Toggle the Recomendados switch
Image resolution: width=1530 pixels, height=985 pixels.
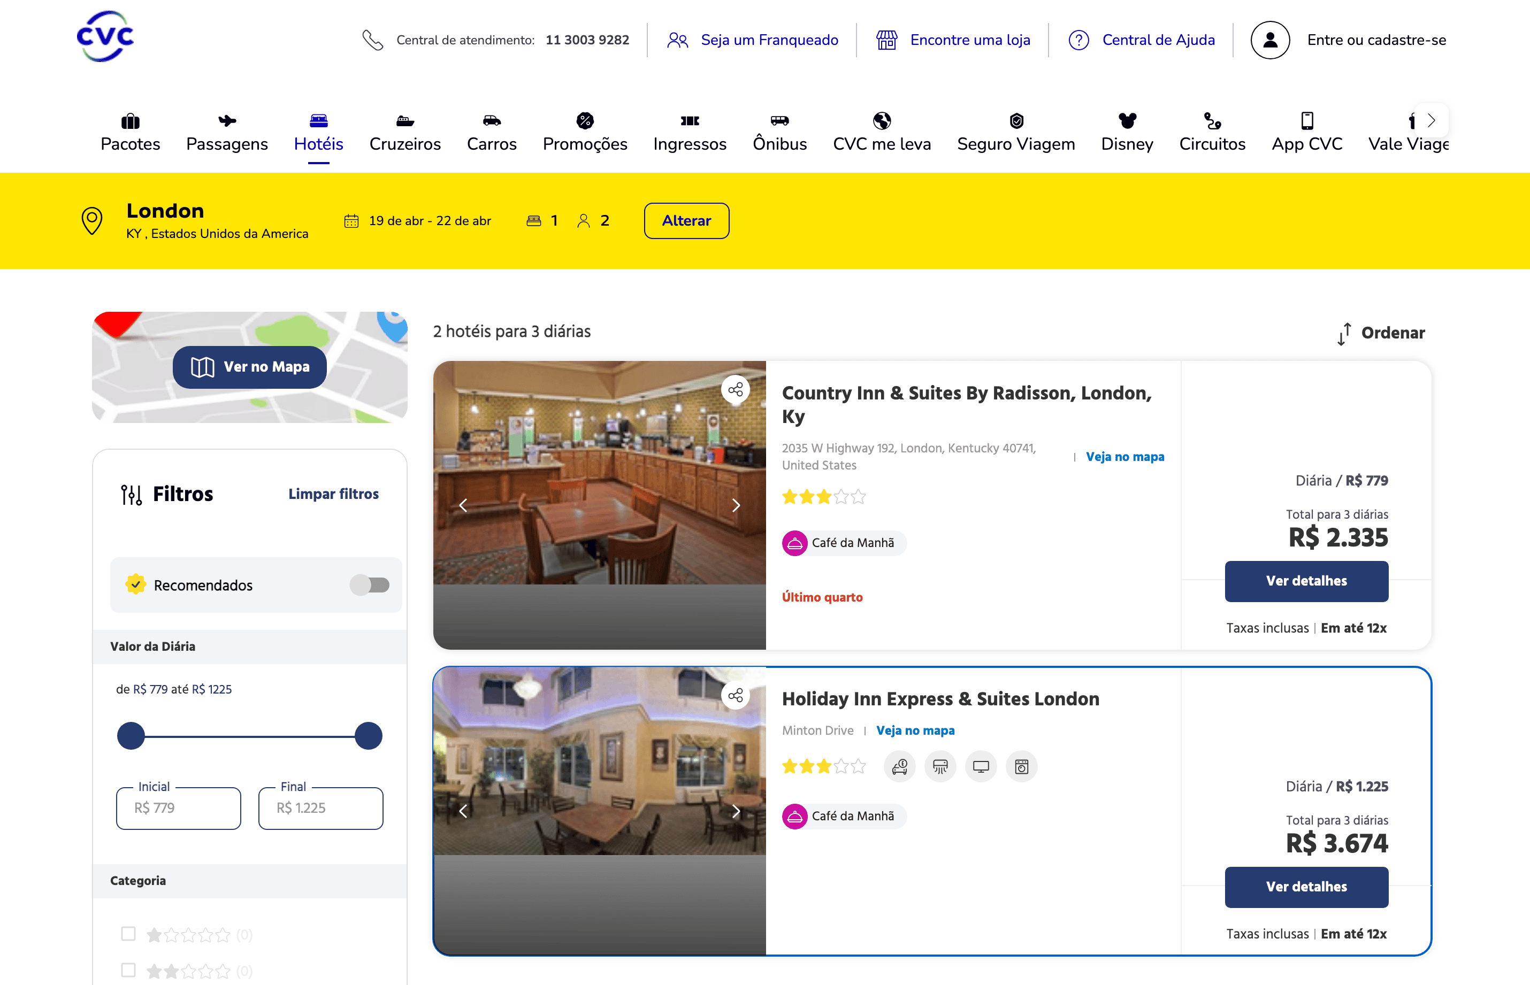[369, 584]
